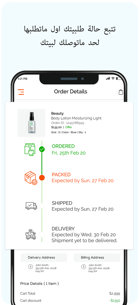Tap the green Cart discount amount
The width and height of the screenshot is (140, 305).
(x=115, y=301)
